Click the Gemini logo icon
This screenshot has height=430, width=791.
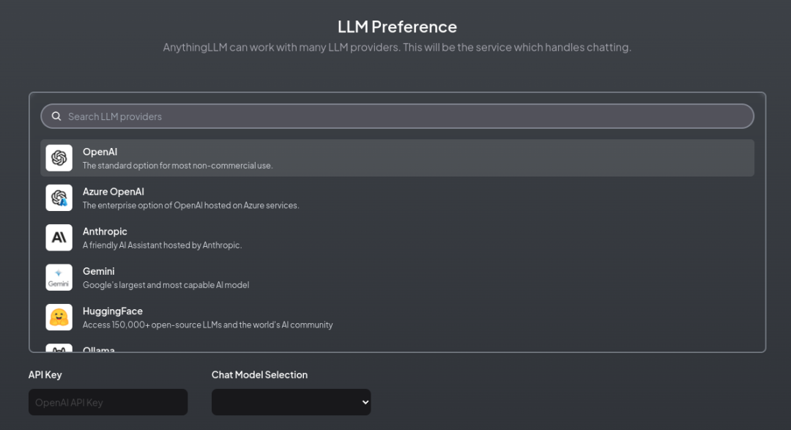[59, 278]
